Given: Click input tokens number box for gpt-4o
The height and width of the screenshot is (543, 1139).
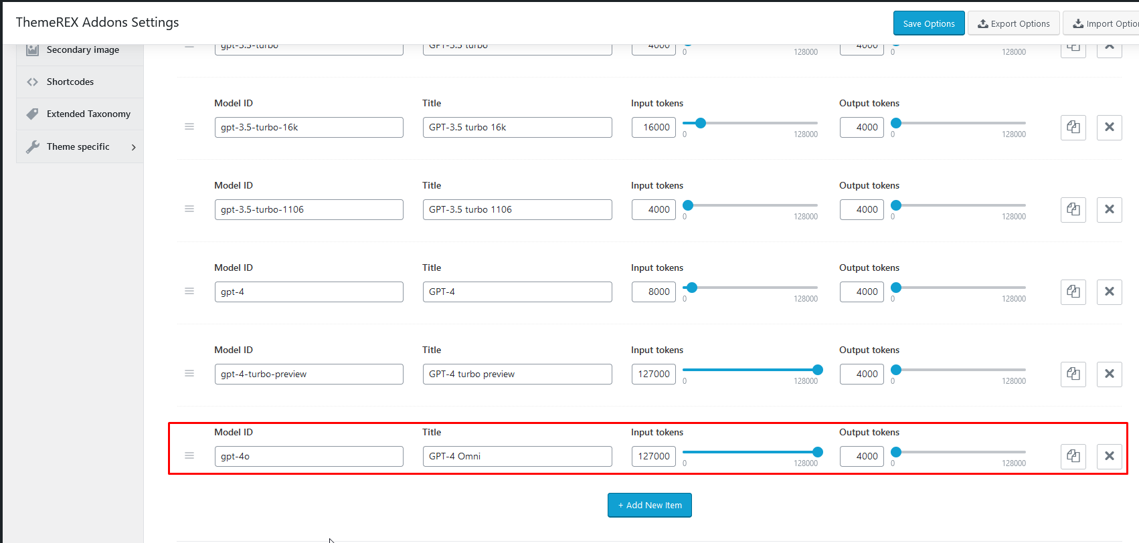Looking at the screenshot, I should pos(654,456).
